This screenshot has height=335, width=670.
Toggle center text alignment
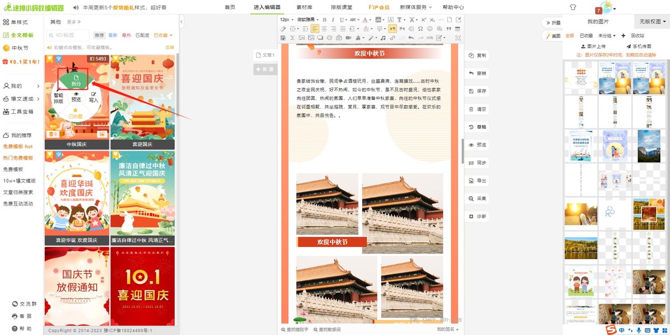click(x=325, y=29)
